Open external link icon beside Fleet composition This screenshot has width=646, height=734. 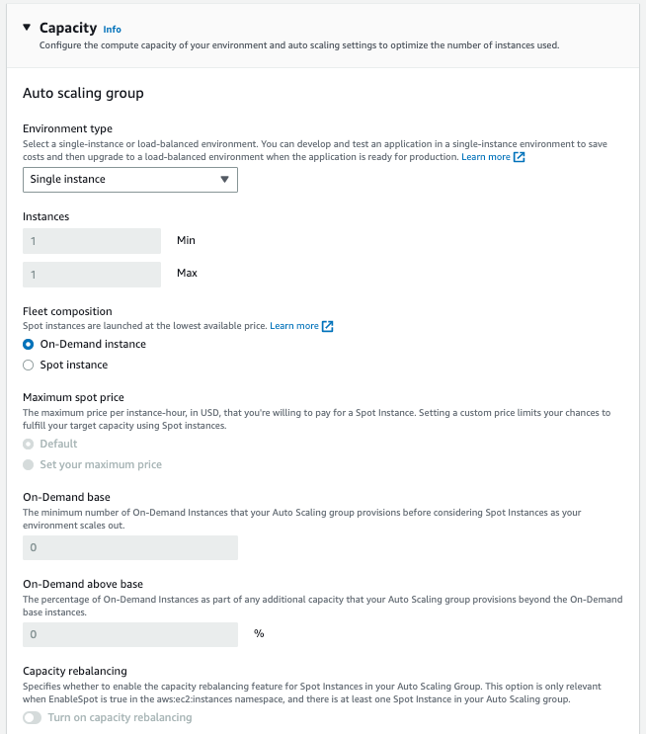coord(328,327)
